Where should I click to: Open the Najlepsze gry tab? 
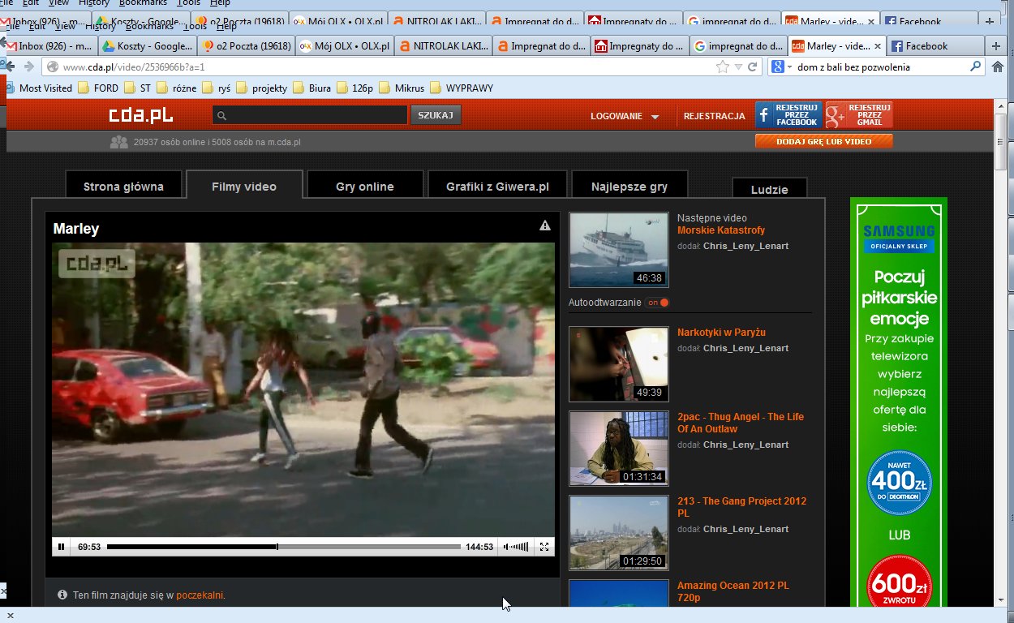coord(629,187)
